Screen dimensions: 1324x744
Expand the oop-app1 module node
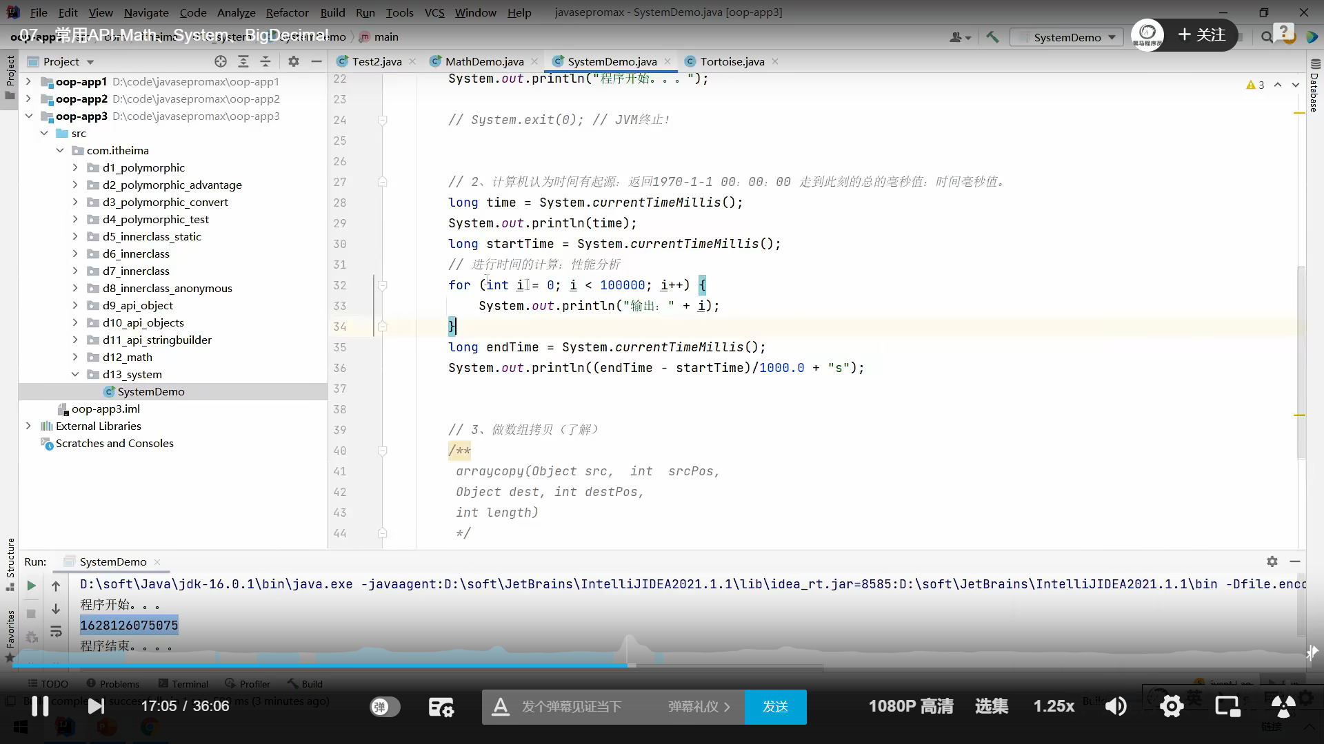(28, 81)
